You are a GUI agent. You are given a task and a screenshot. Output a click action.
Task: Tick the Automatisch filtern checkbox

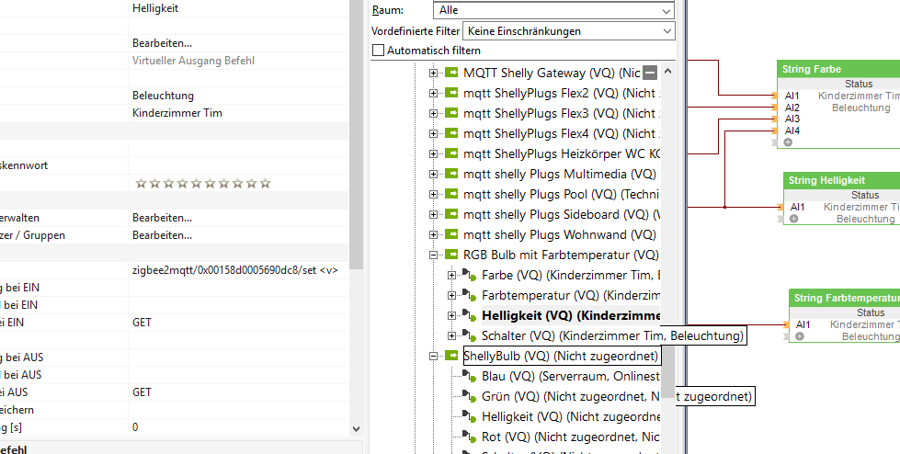378,51
